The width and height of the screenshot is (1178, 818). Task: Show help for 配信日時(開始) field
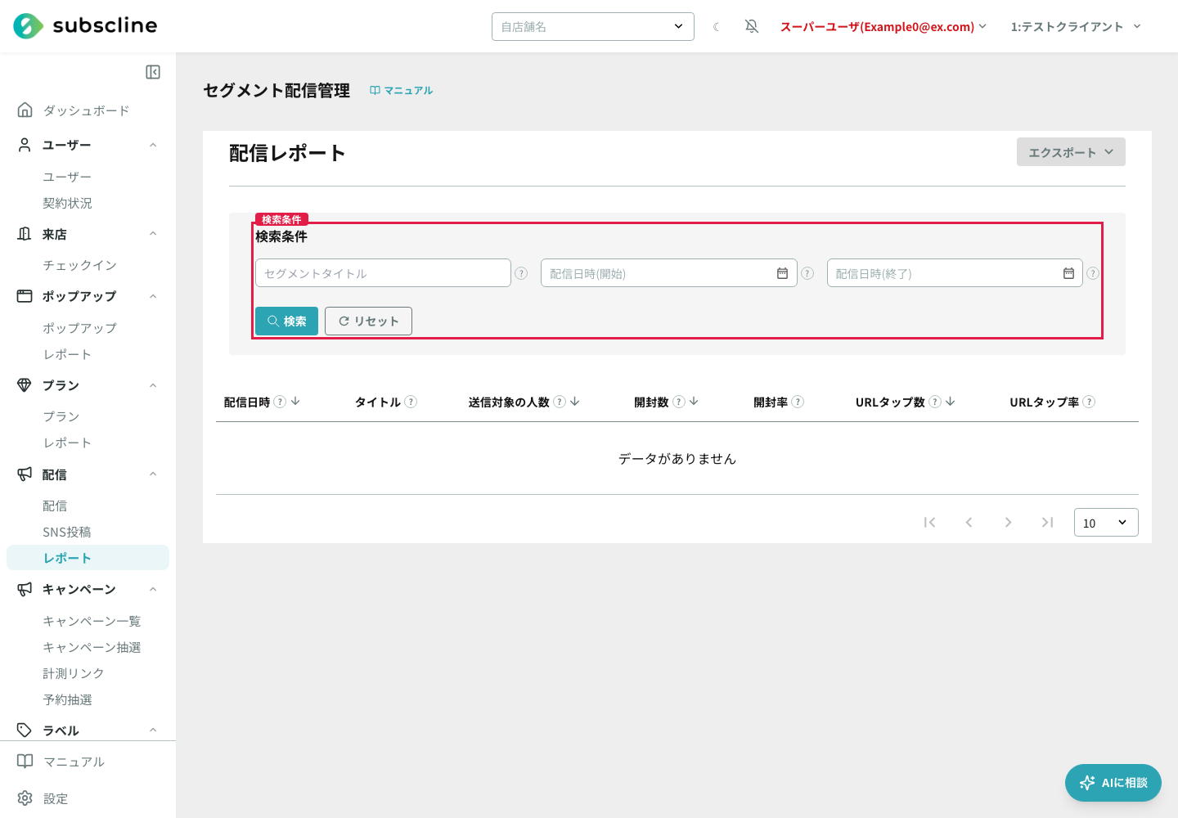tap(807, 273)
